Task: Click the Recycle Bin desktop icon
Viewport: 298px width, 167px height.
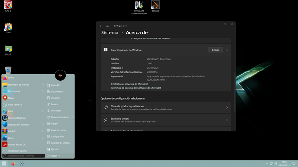Action: click(8, 70)
